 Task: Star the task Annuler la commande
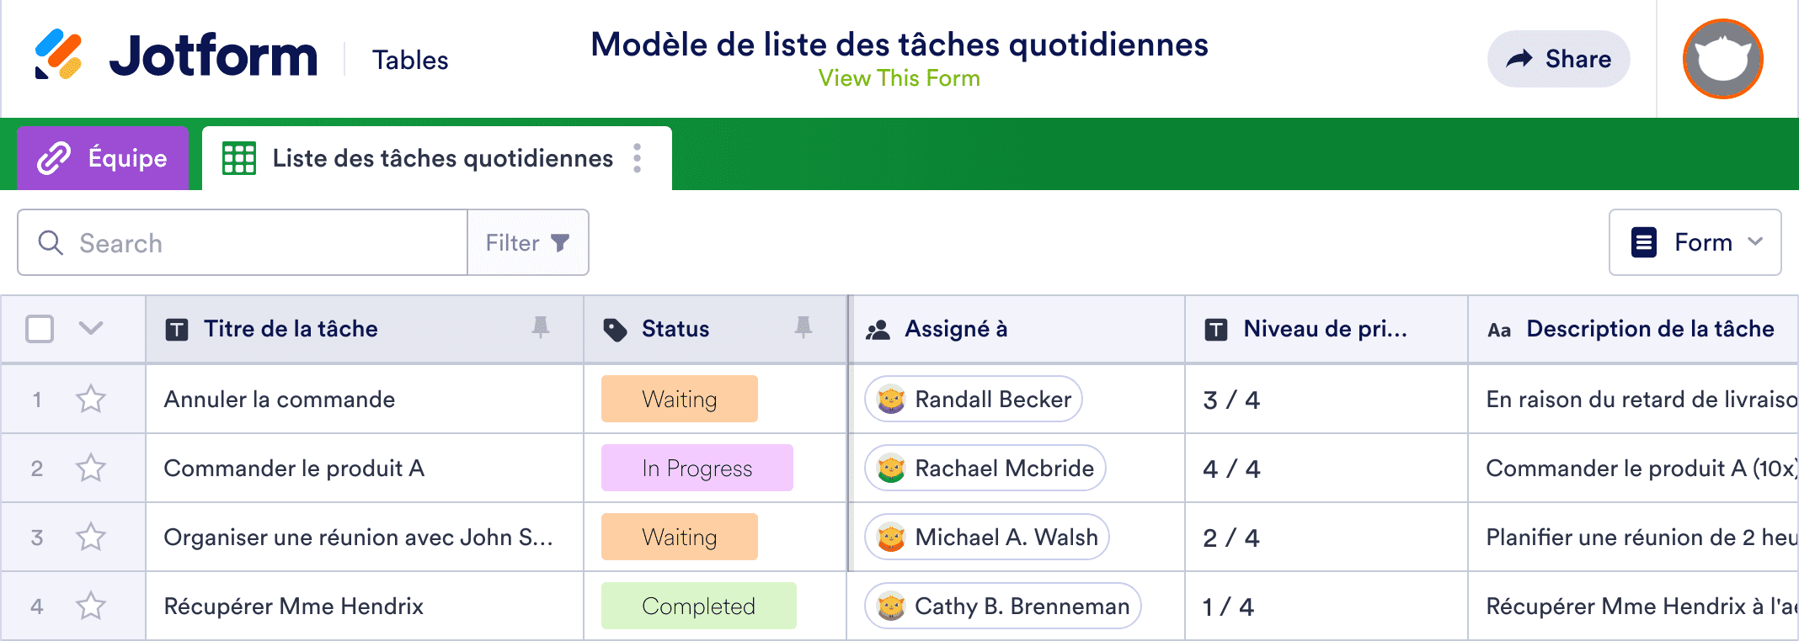click(89, 399)
